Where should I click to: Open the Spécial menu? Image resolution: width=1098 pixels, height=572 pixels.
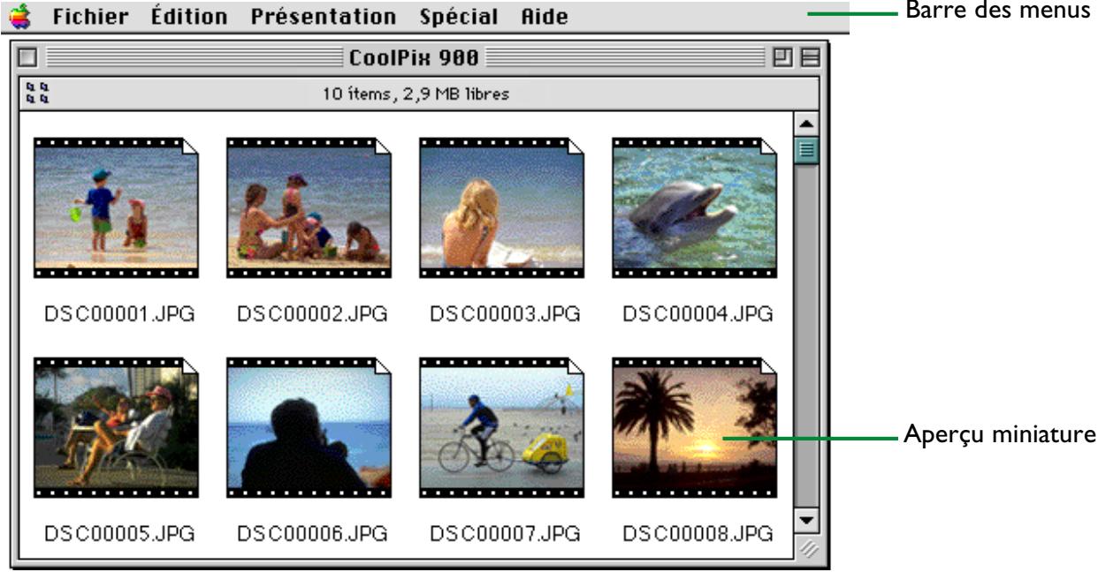pos(460,16)
